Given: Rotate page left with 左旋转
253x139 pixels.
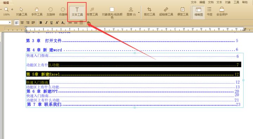Looking at the screenshot, I should [x=51, y=12].
